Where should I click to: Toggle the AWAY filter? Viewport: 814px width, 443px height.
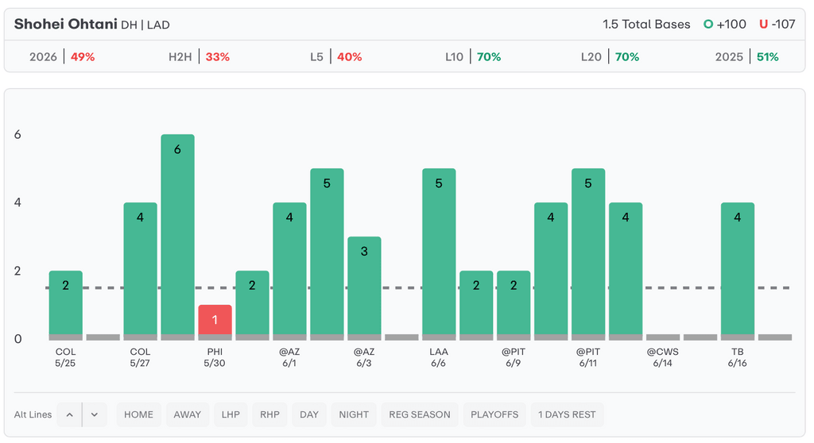188,414
